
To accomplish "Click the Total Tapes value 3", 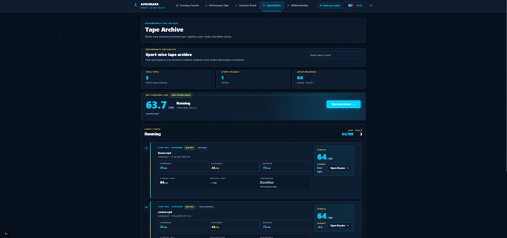I will 147,78.
